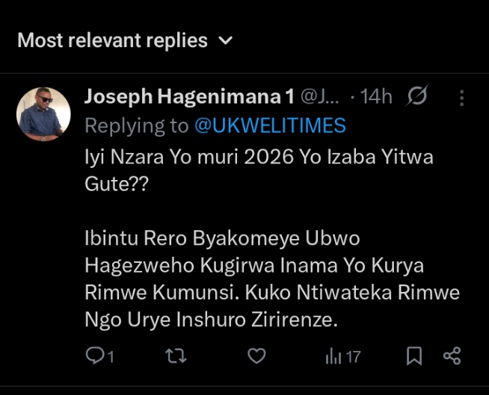View analytics via the bar chart icon
The image size is (489, 395).
click(x=333, y=357)
